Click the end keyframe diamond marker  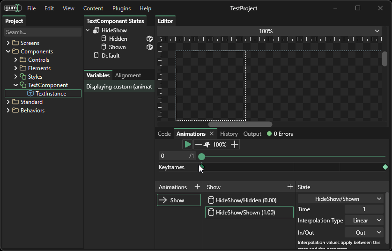tap(385, 167)
